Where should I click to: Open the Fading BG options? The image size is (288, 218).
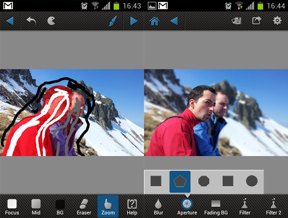(x=216, y=206)
